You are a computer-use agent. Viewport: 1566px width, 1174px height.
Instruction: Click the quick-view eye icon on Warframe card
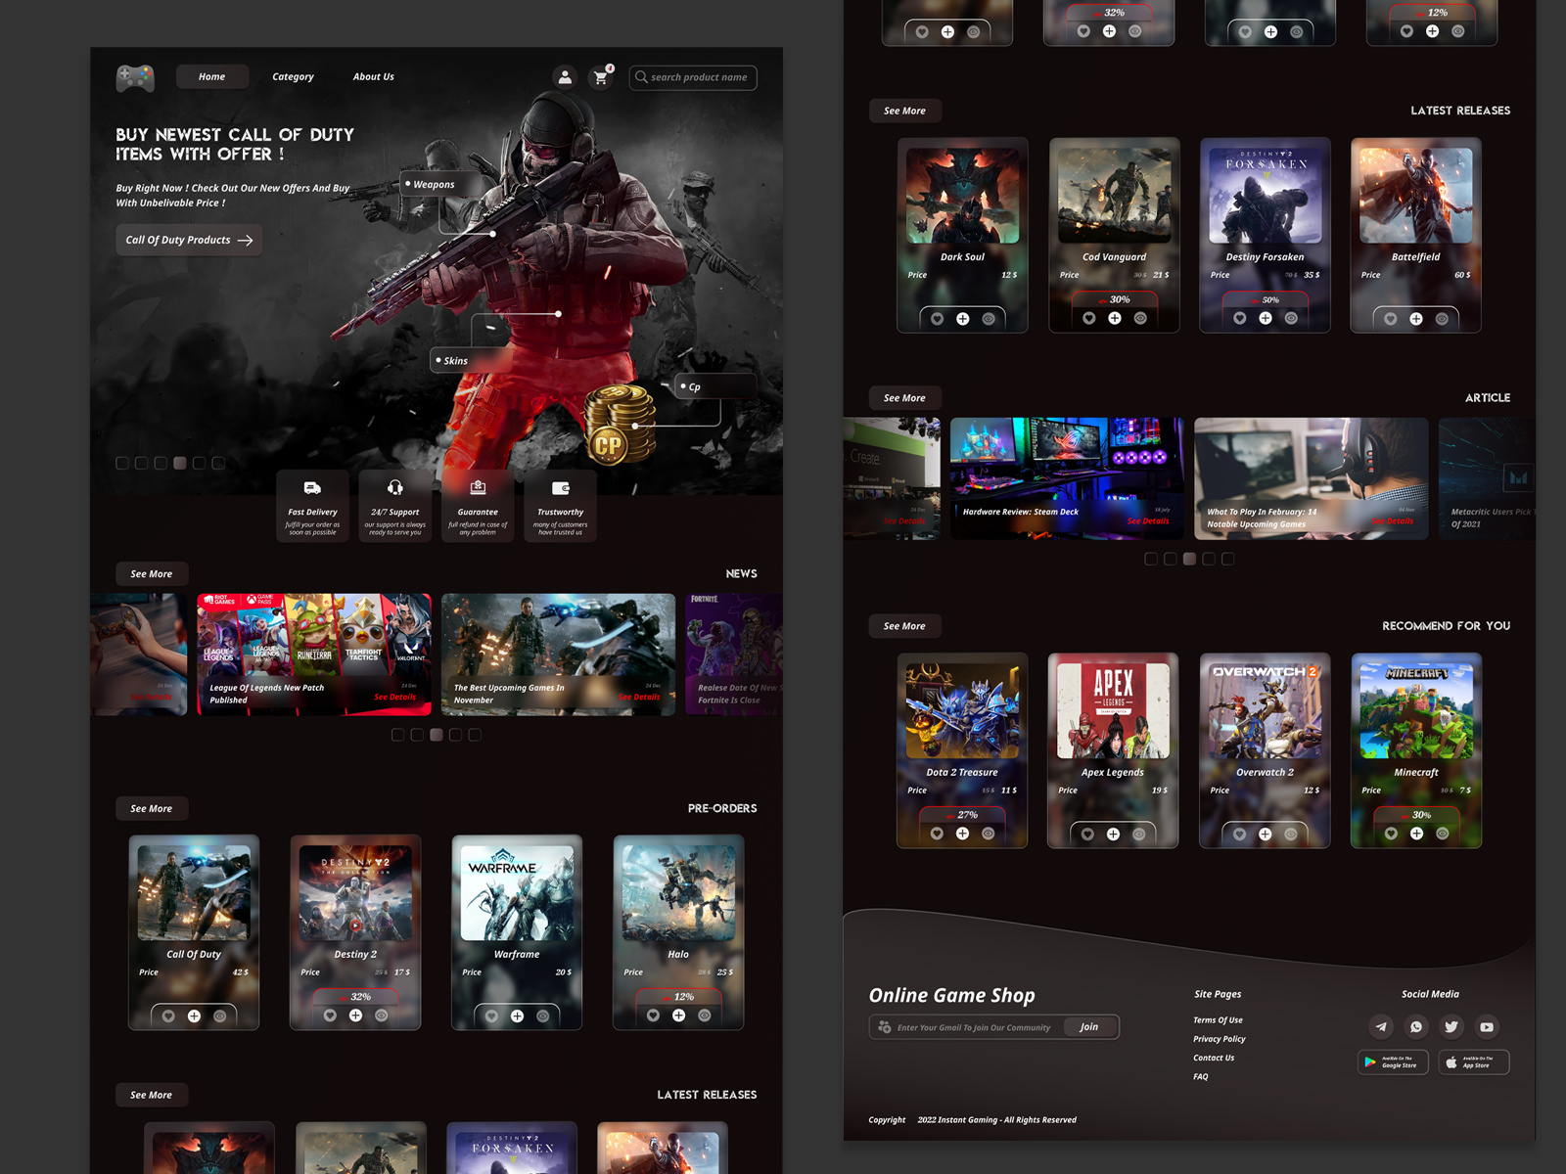pyautogui.click(x=544, y=1015)
